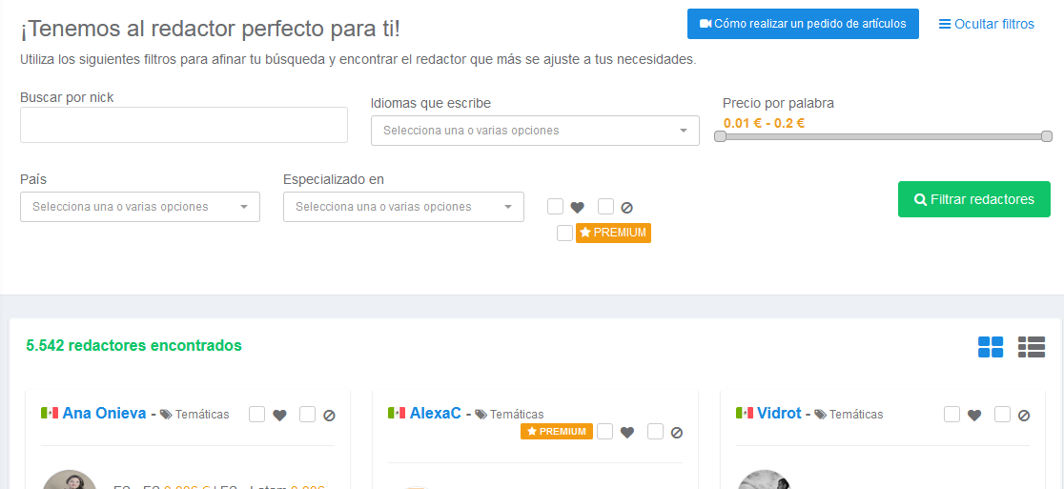1064x489 pixels.
Task: Click the minimum price slider handle
Action: click(720, 136)
